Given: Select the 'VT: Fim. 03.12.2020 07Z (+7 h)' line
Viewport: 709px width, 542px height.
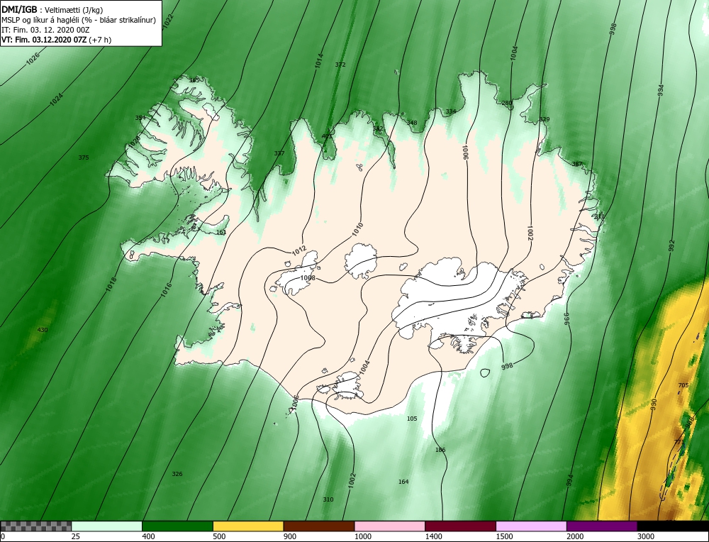Looking at the screenshot, I should (x=57, y=39).
